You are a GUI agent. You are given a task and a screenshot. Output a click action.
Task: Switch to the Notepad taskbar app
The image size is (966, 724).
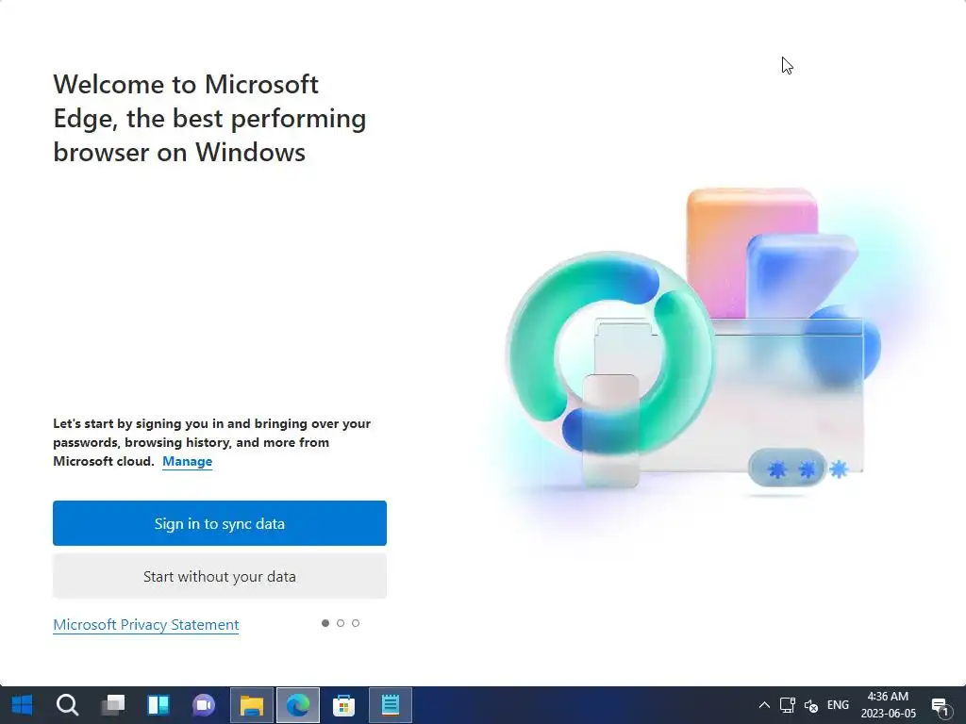click(x=391, y=705)
